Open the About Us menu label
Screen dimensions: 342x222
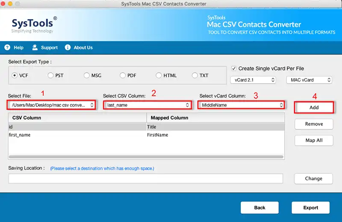click(83, 47)
